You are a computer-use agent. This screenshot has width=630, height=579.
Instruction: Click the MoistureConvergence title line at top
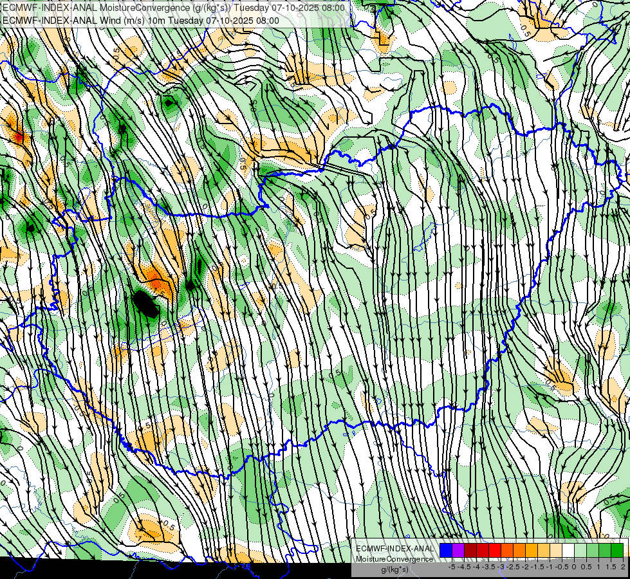click(x=173, y=8)
